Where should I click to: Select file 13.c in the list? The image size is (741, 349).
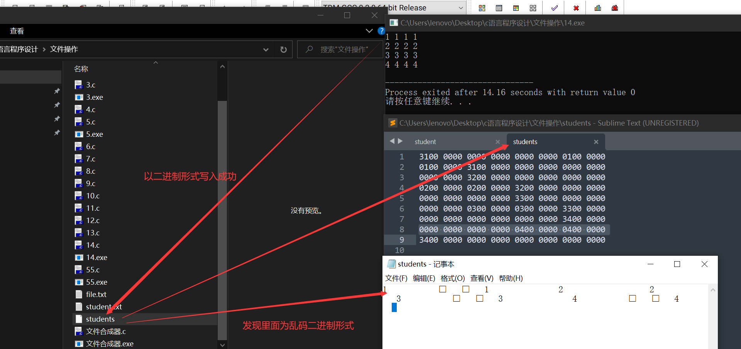click(93, 233)
